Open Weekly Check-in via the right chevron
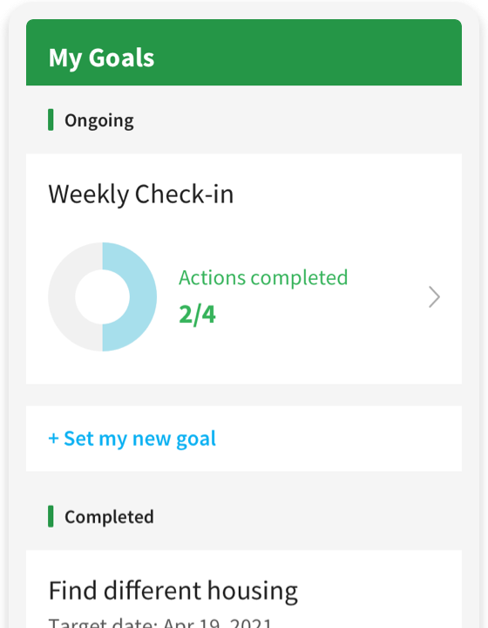The image size is (488, 628). 434,297
